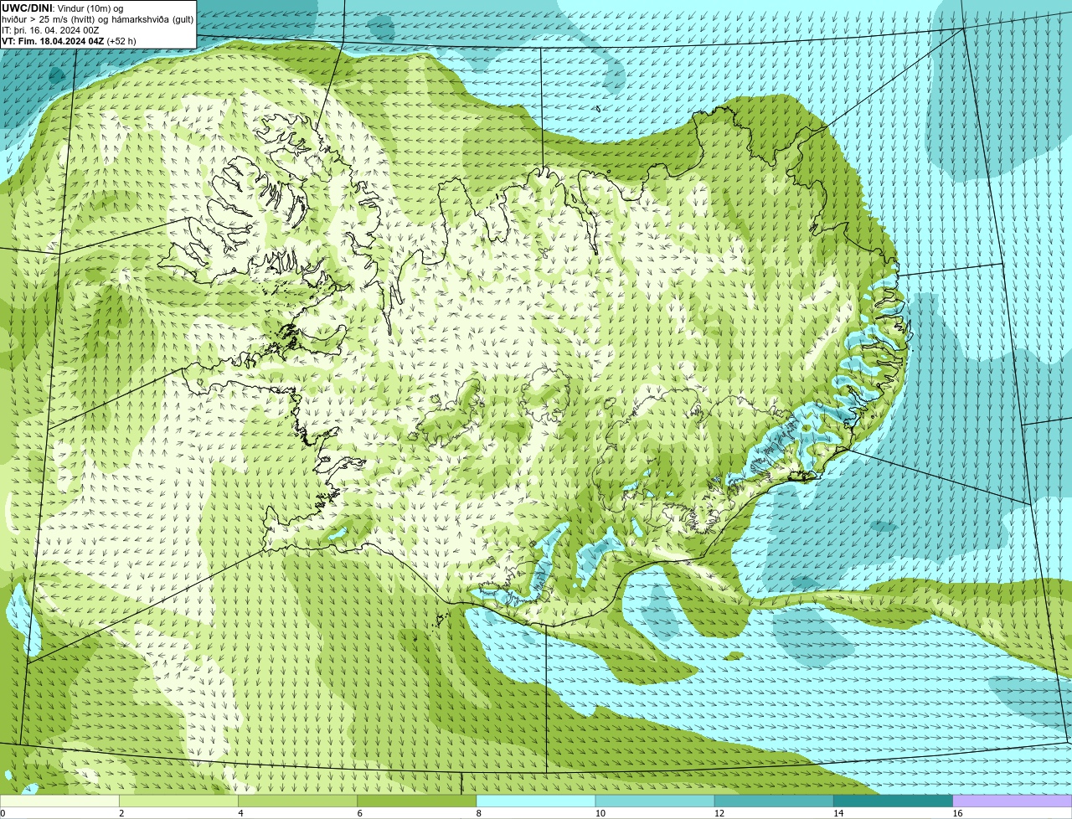Click the legend label '2'
Screen dimensions: 1072x819
tap(121, 813)
